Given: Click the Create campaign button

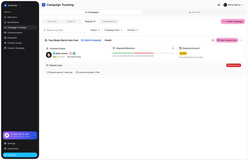Looking at the screenshot, I should (x=233, y=22).
